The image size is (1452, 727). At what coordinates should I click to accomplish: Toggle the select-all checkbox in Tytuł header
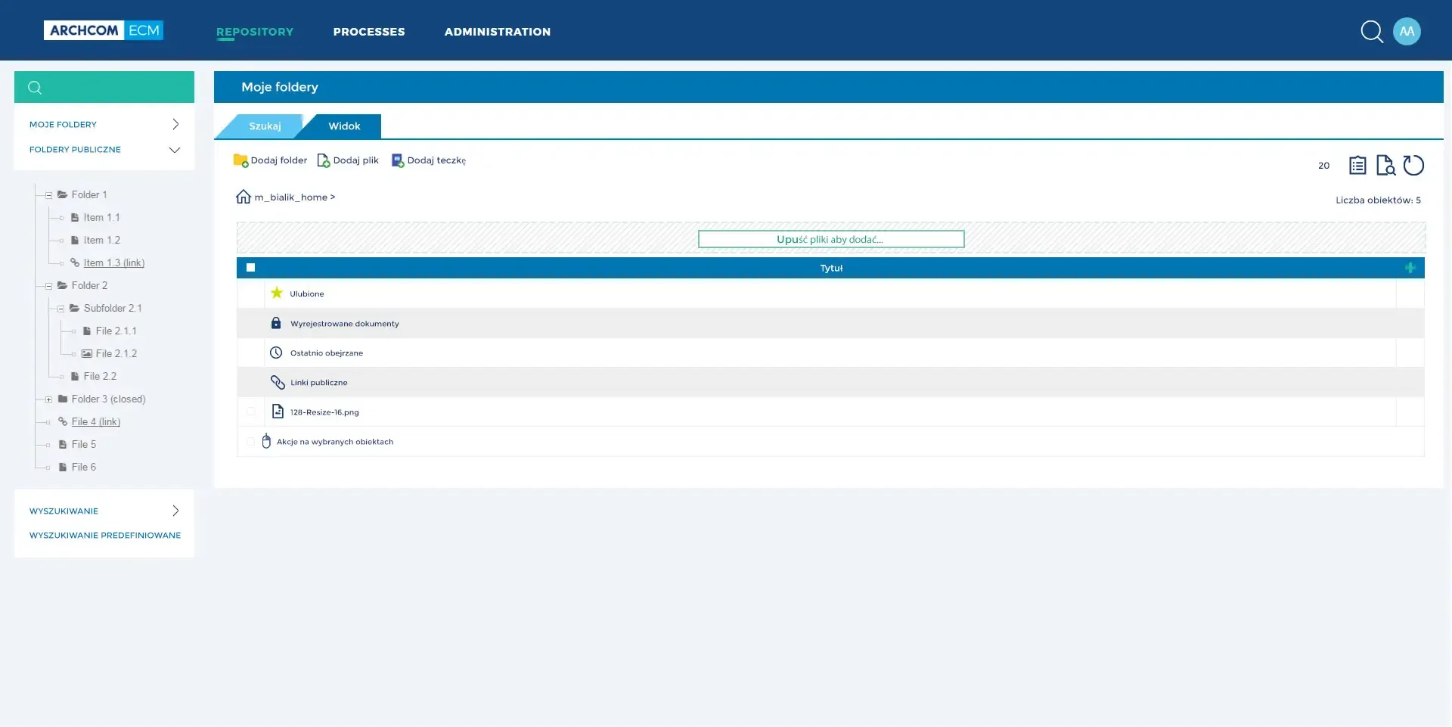251,268
